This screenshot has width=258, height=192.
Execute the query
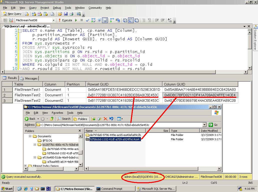point(65,20)
